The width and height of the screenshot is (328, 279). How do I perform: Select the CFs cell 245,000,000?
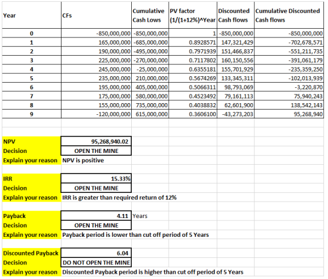(97, 69)
